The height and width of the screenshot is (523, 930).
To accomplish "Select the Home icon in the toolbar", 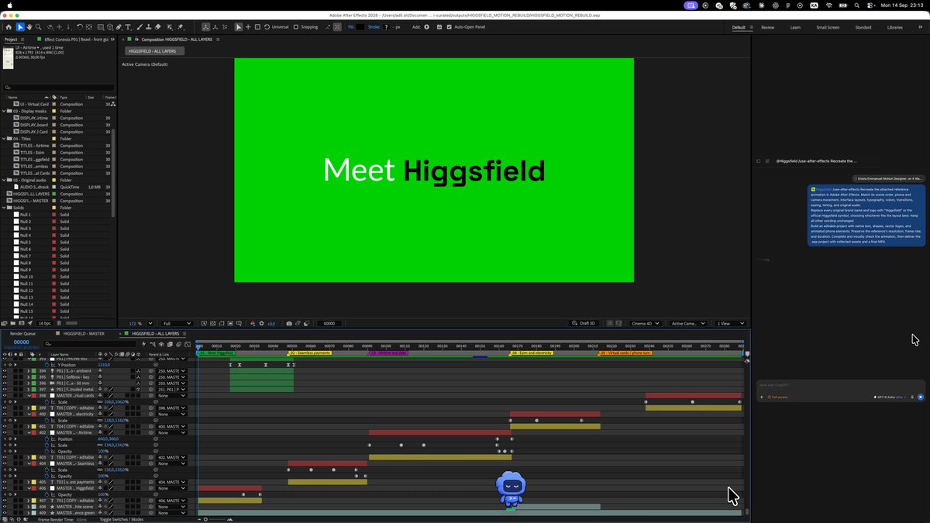I will (x=9, y=27).
